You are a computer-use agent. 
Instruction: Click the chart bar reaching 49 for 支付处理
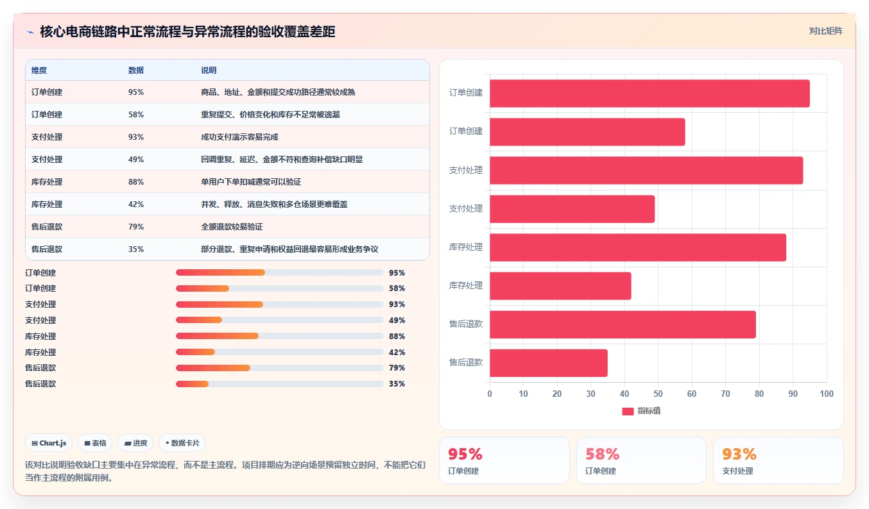(572, 209)
